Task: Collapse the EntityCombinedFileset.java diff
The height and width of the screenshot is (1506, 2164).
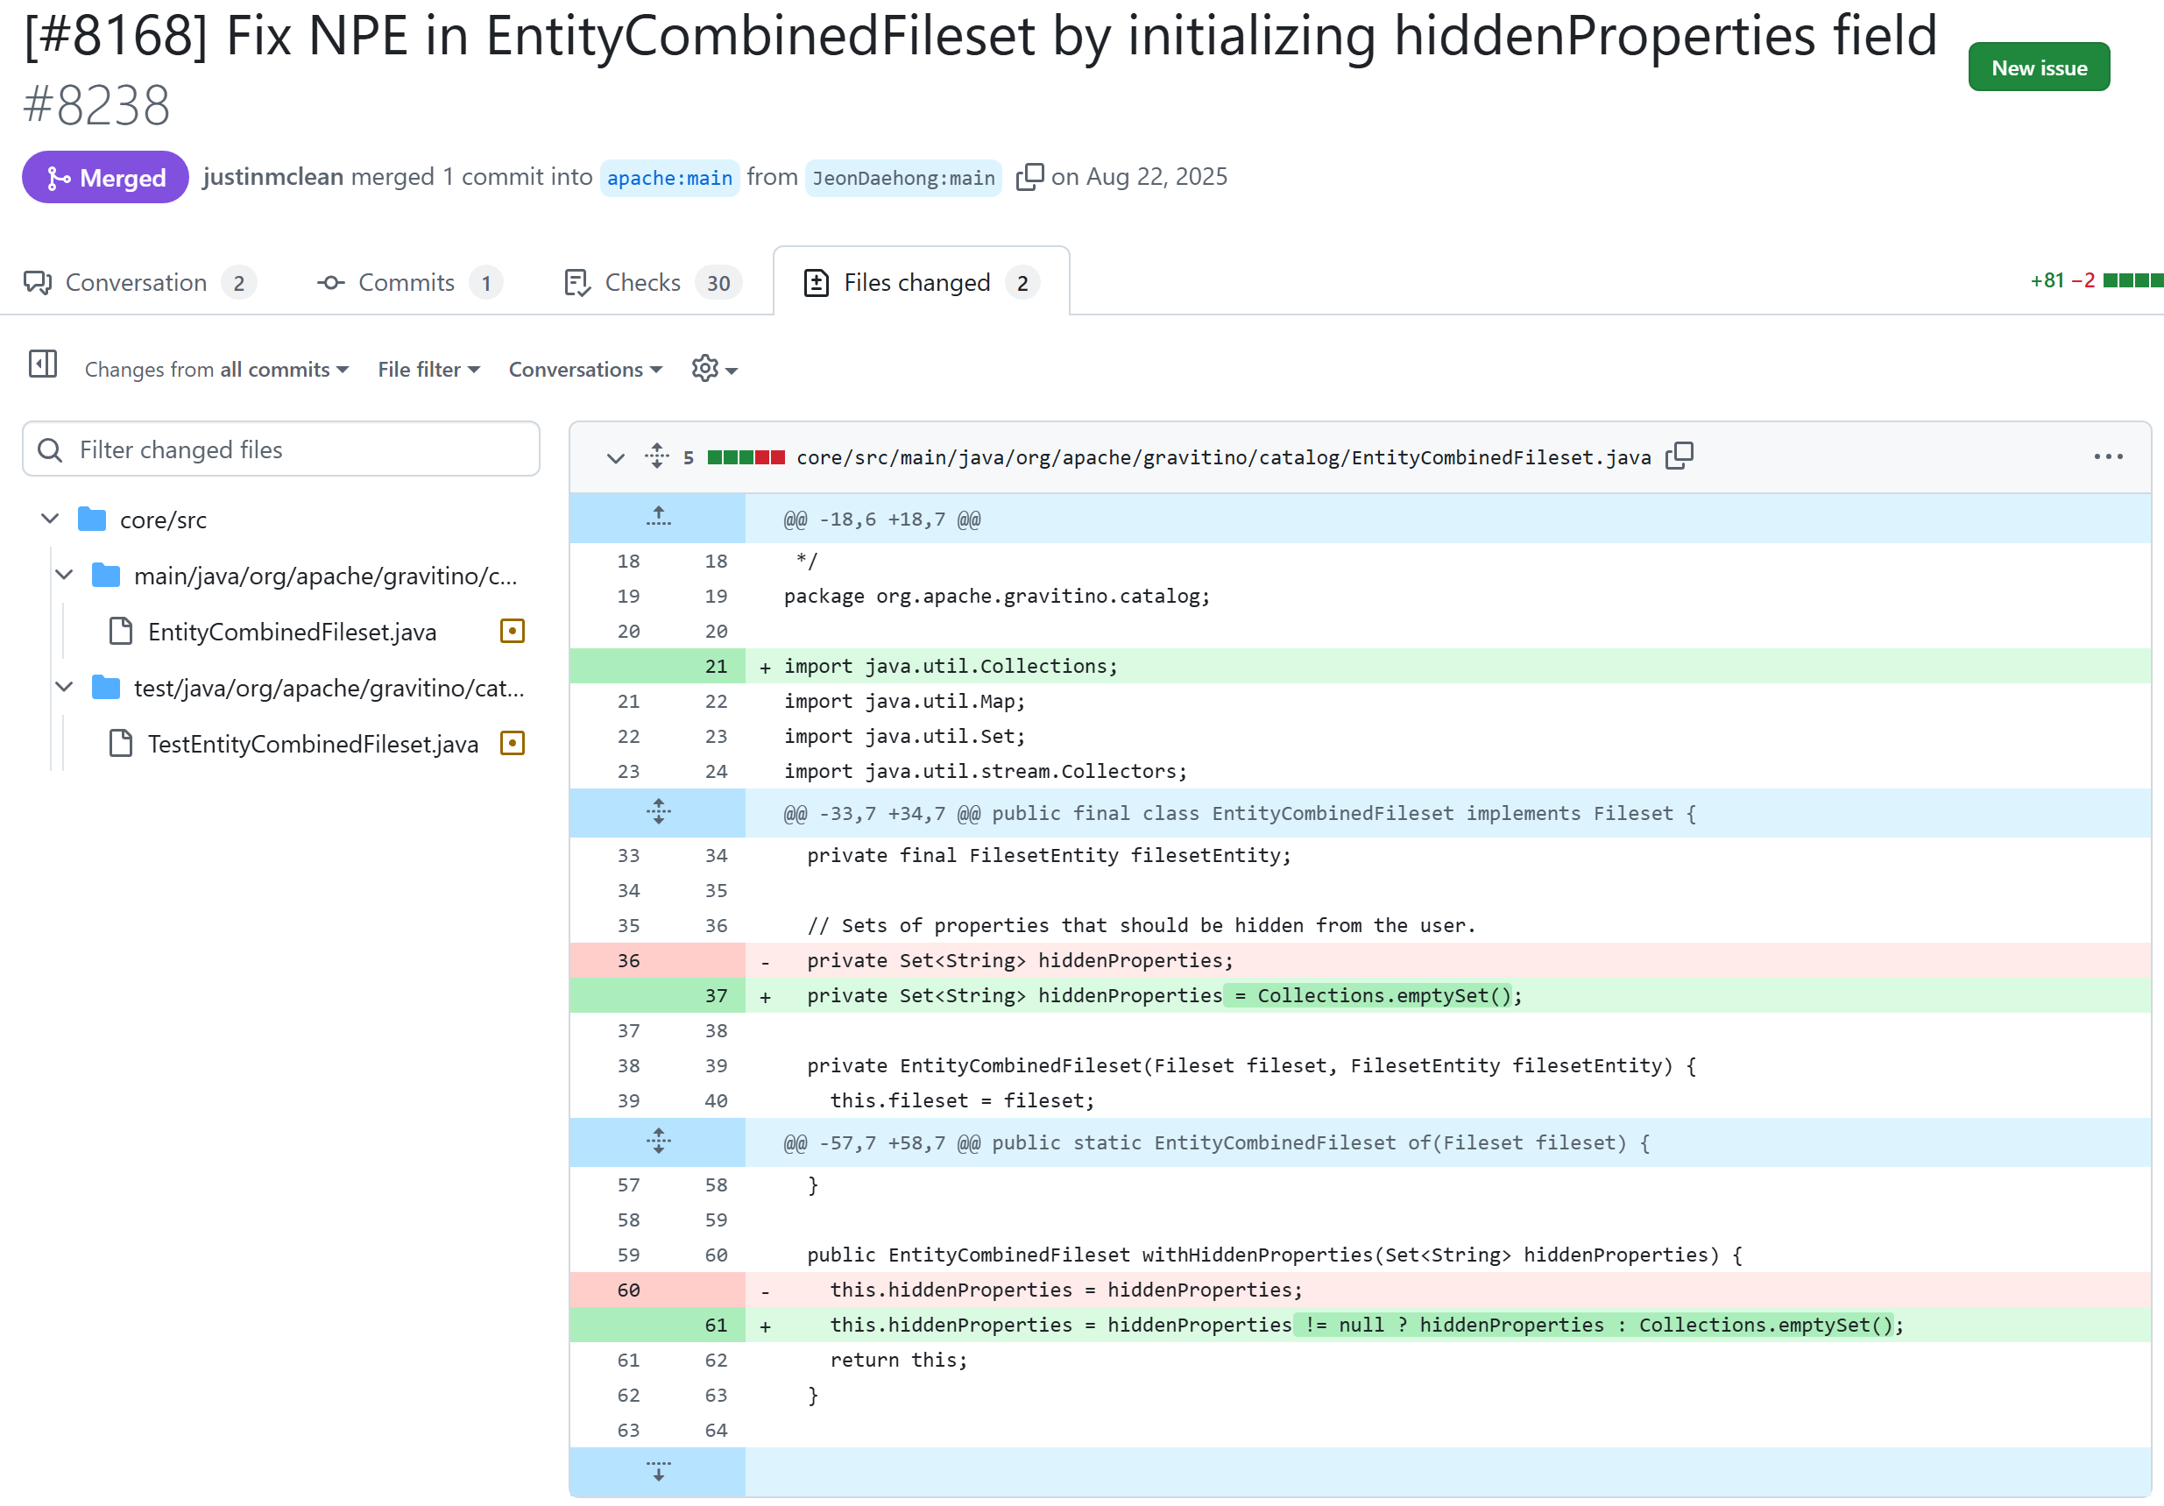Action: coord(615,458)
